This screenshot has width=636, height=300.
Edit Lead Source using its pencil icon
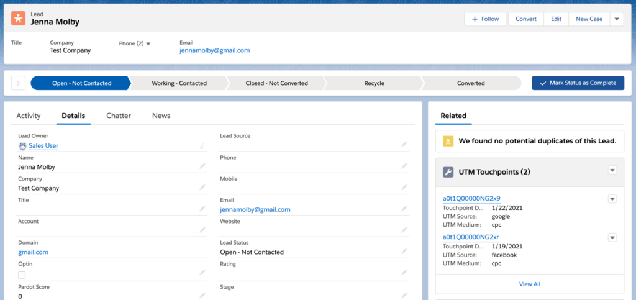tap(404, 144)
